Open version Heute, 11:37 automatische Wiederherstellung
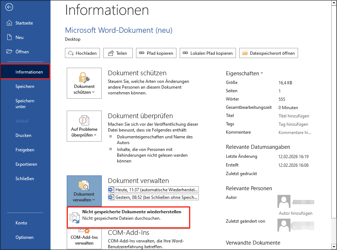 (x=153, y=190)
